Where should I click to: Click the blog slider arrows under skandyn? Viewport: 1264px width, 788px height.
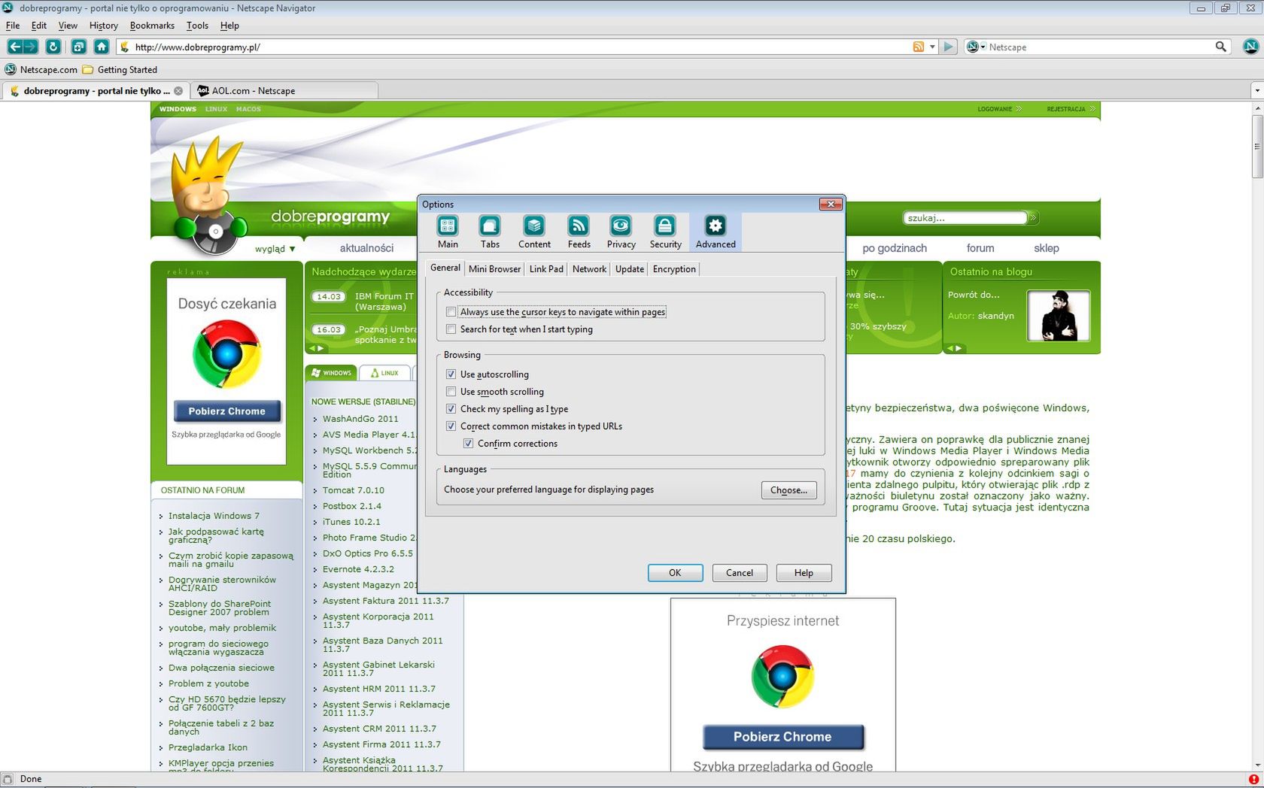954,348
